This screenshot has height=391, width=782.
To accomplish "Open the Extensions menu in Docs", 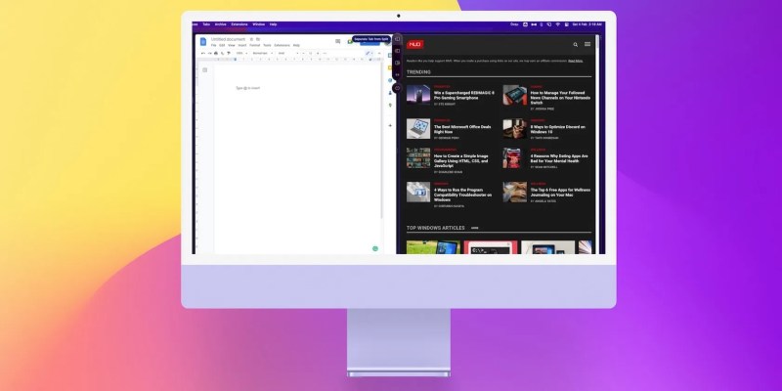I will pos(282,45).
